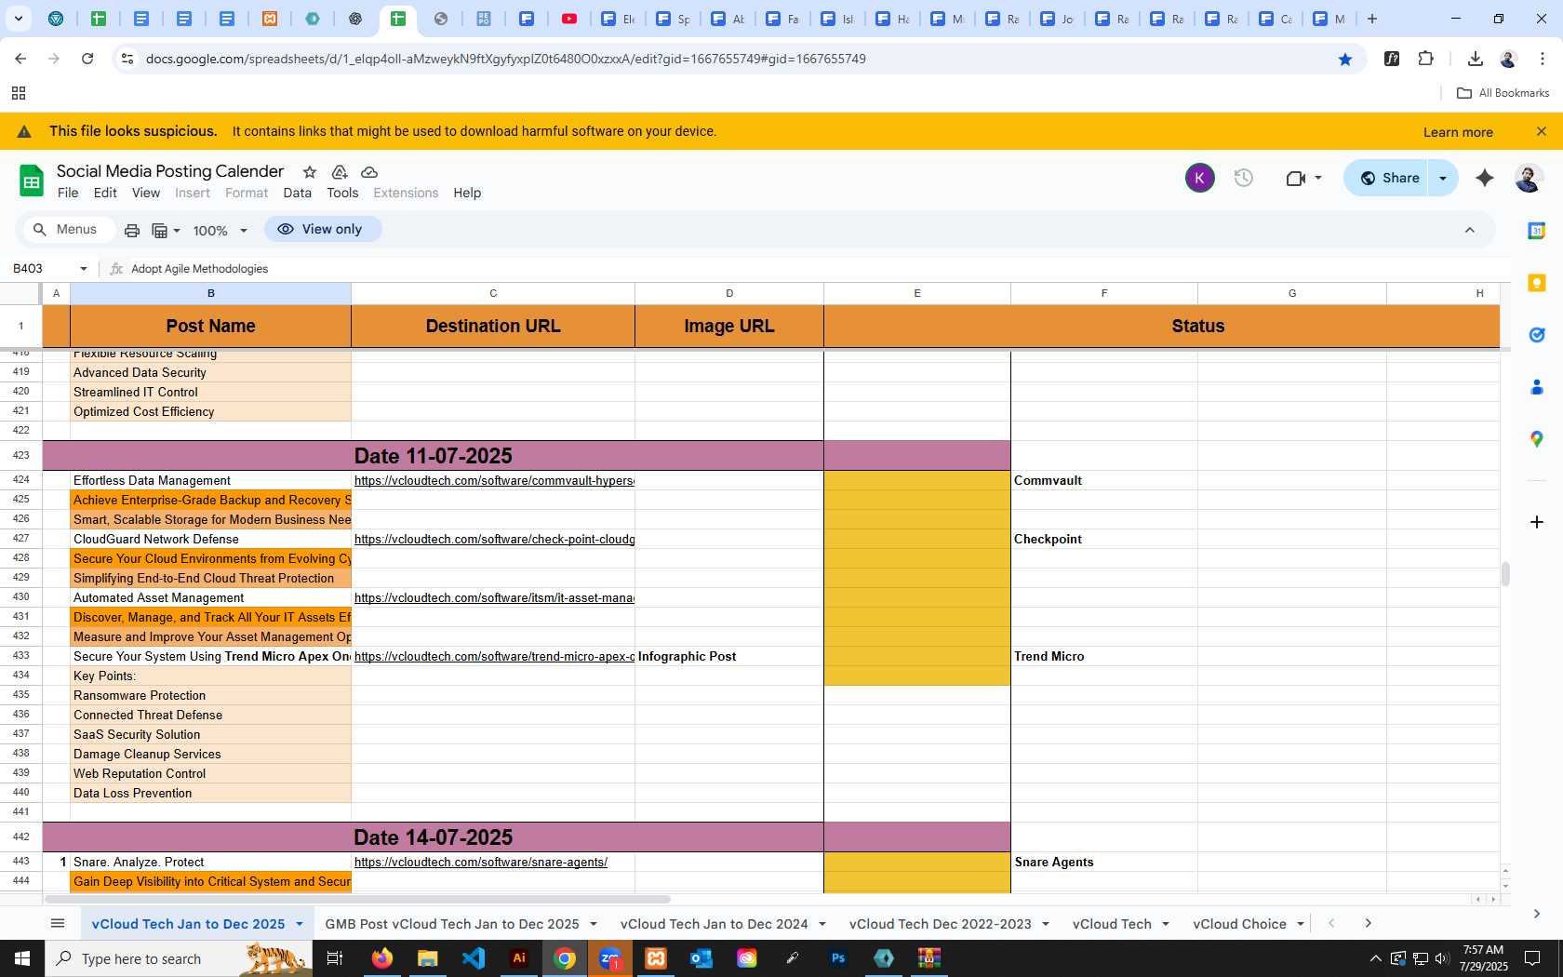This screenshot has height=977, width=1563.
Task: Select the Trend Micro status cell
Action: (1104, 657)
